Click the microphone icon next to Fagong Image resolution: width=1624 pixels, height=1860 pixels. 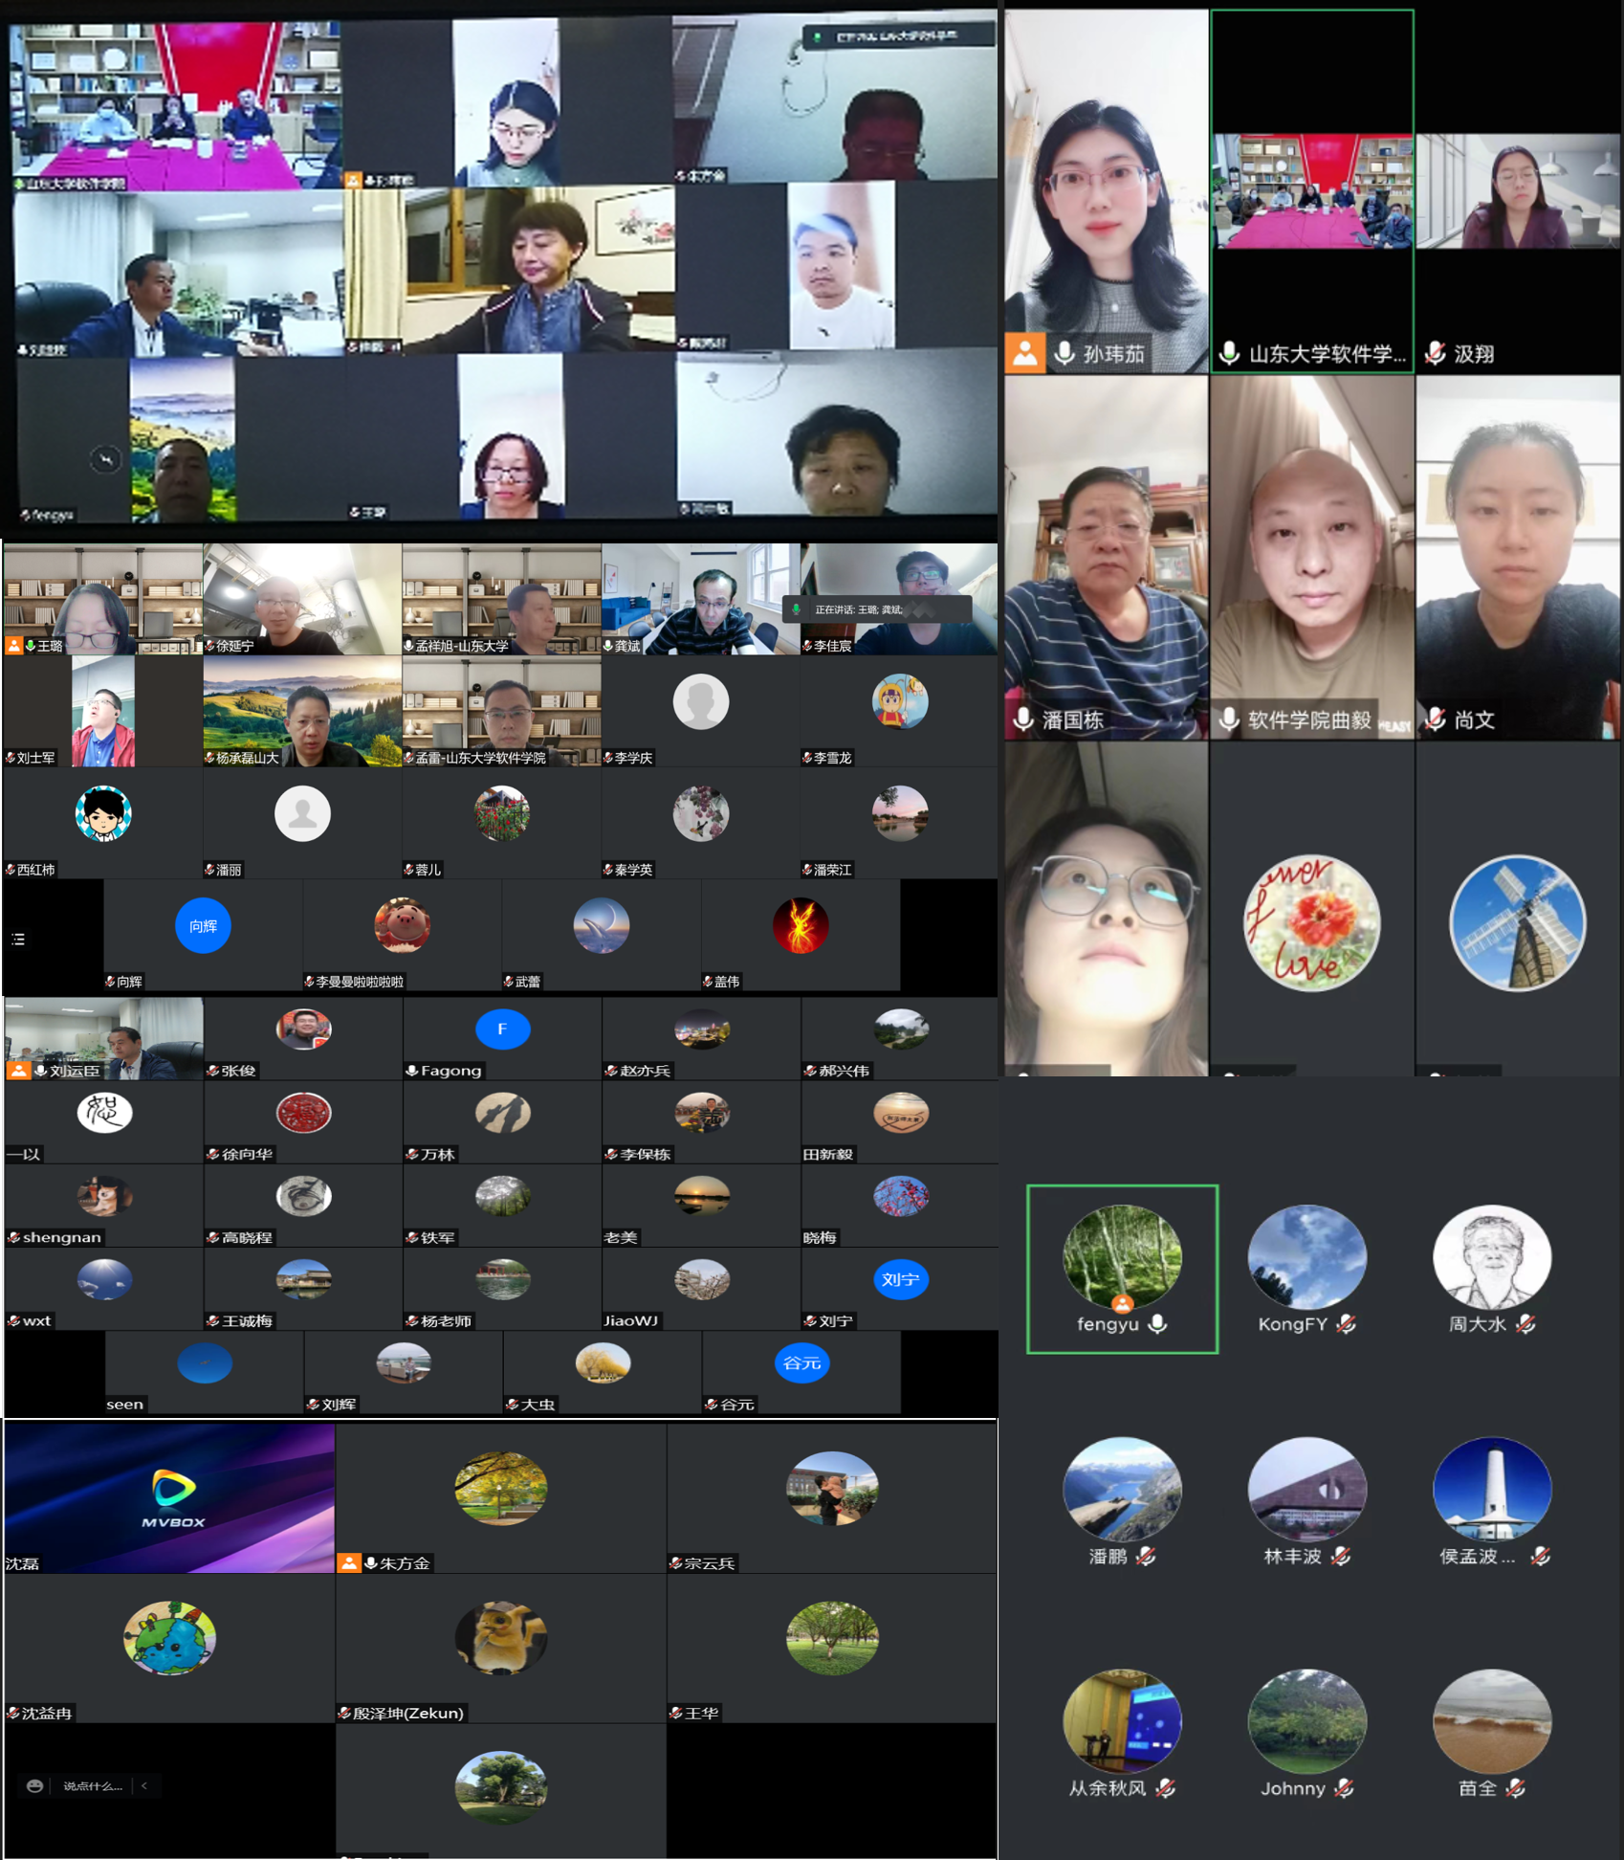pyautogui.click(x=412, y=1071)
